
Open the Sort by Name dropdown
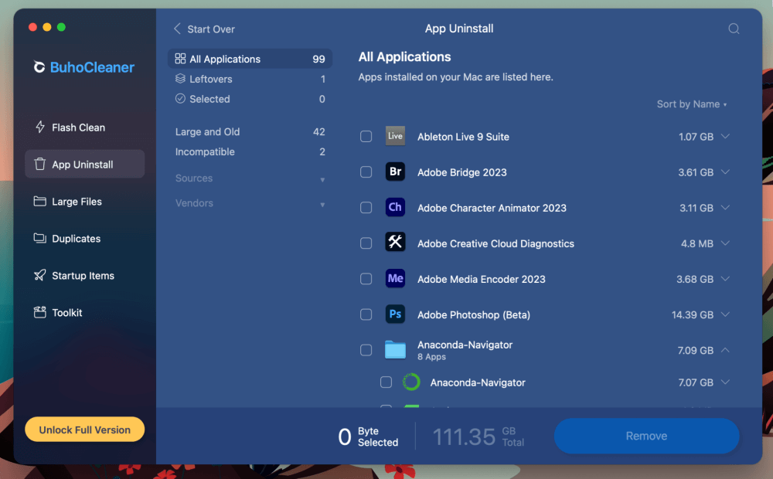click(692, 104)
